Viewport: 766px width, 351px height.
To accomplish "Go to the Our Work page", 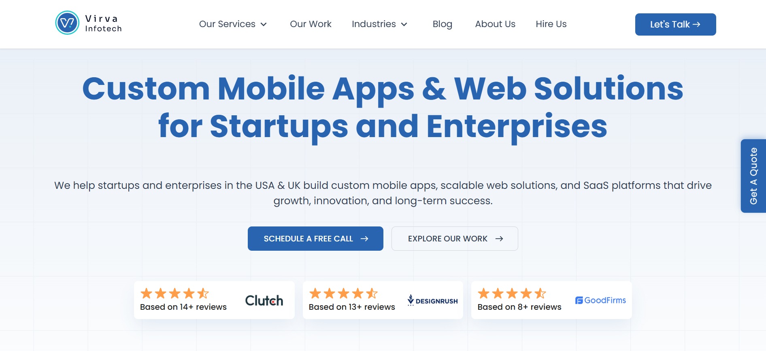I will pos(311,24).
